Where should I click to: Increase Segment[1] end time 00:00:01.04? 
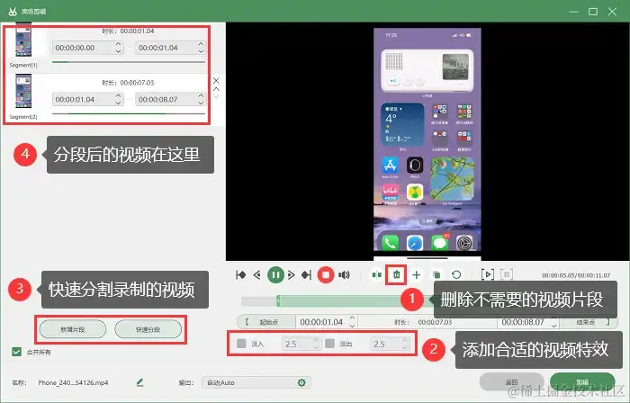201,44
